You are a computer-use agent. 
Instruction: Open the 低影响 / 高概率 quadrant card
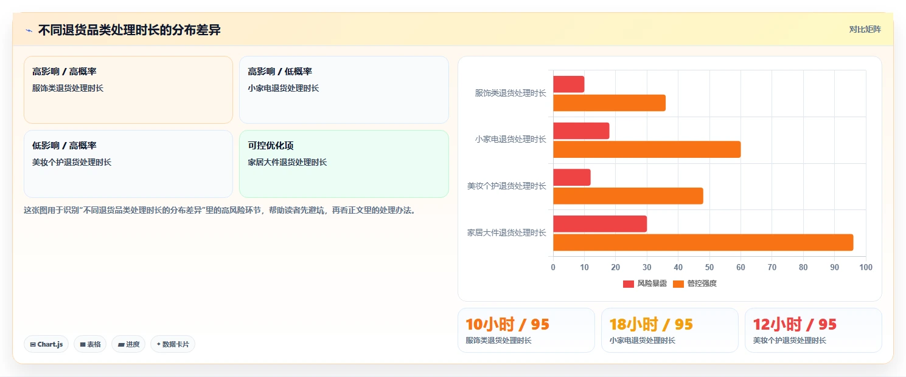[128, 164]
